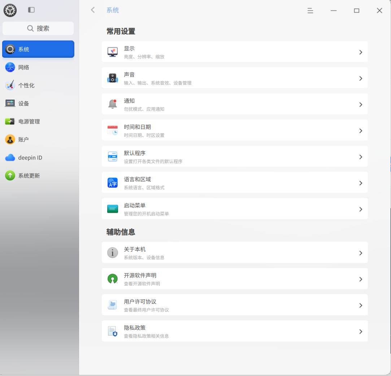Click the user license agreement (用户许可协议) icon

[113, 305]
